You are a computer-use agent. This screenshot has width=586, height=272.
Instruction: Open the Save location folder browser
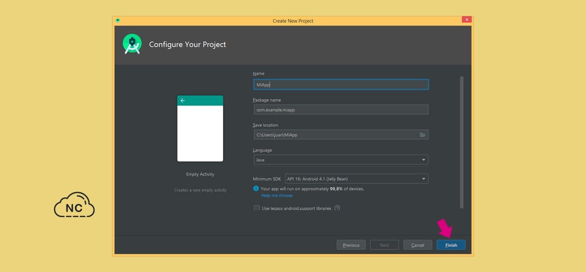[422, 135]
